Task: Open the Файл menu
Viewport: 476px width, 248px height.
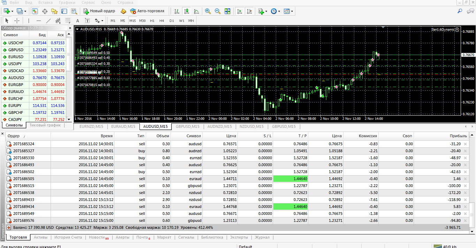Action: pos(14,2)
